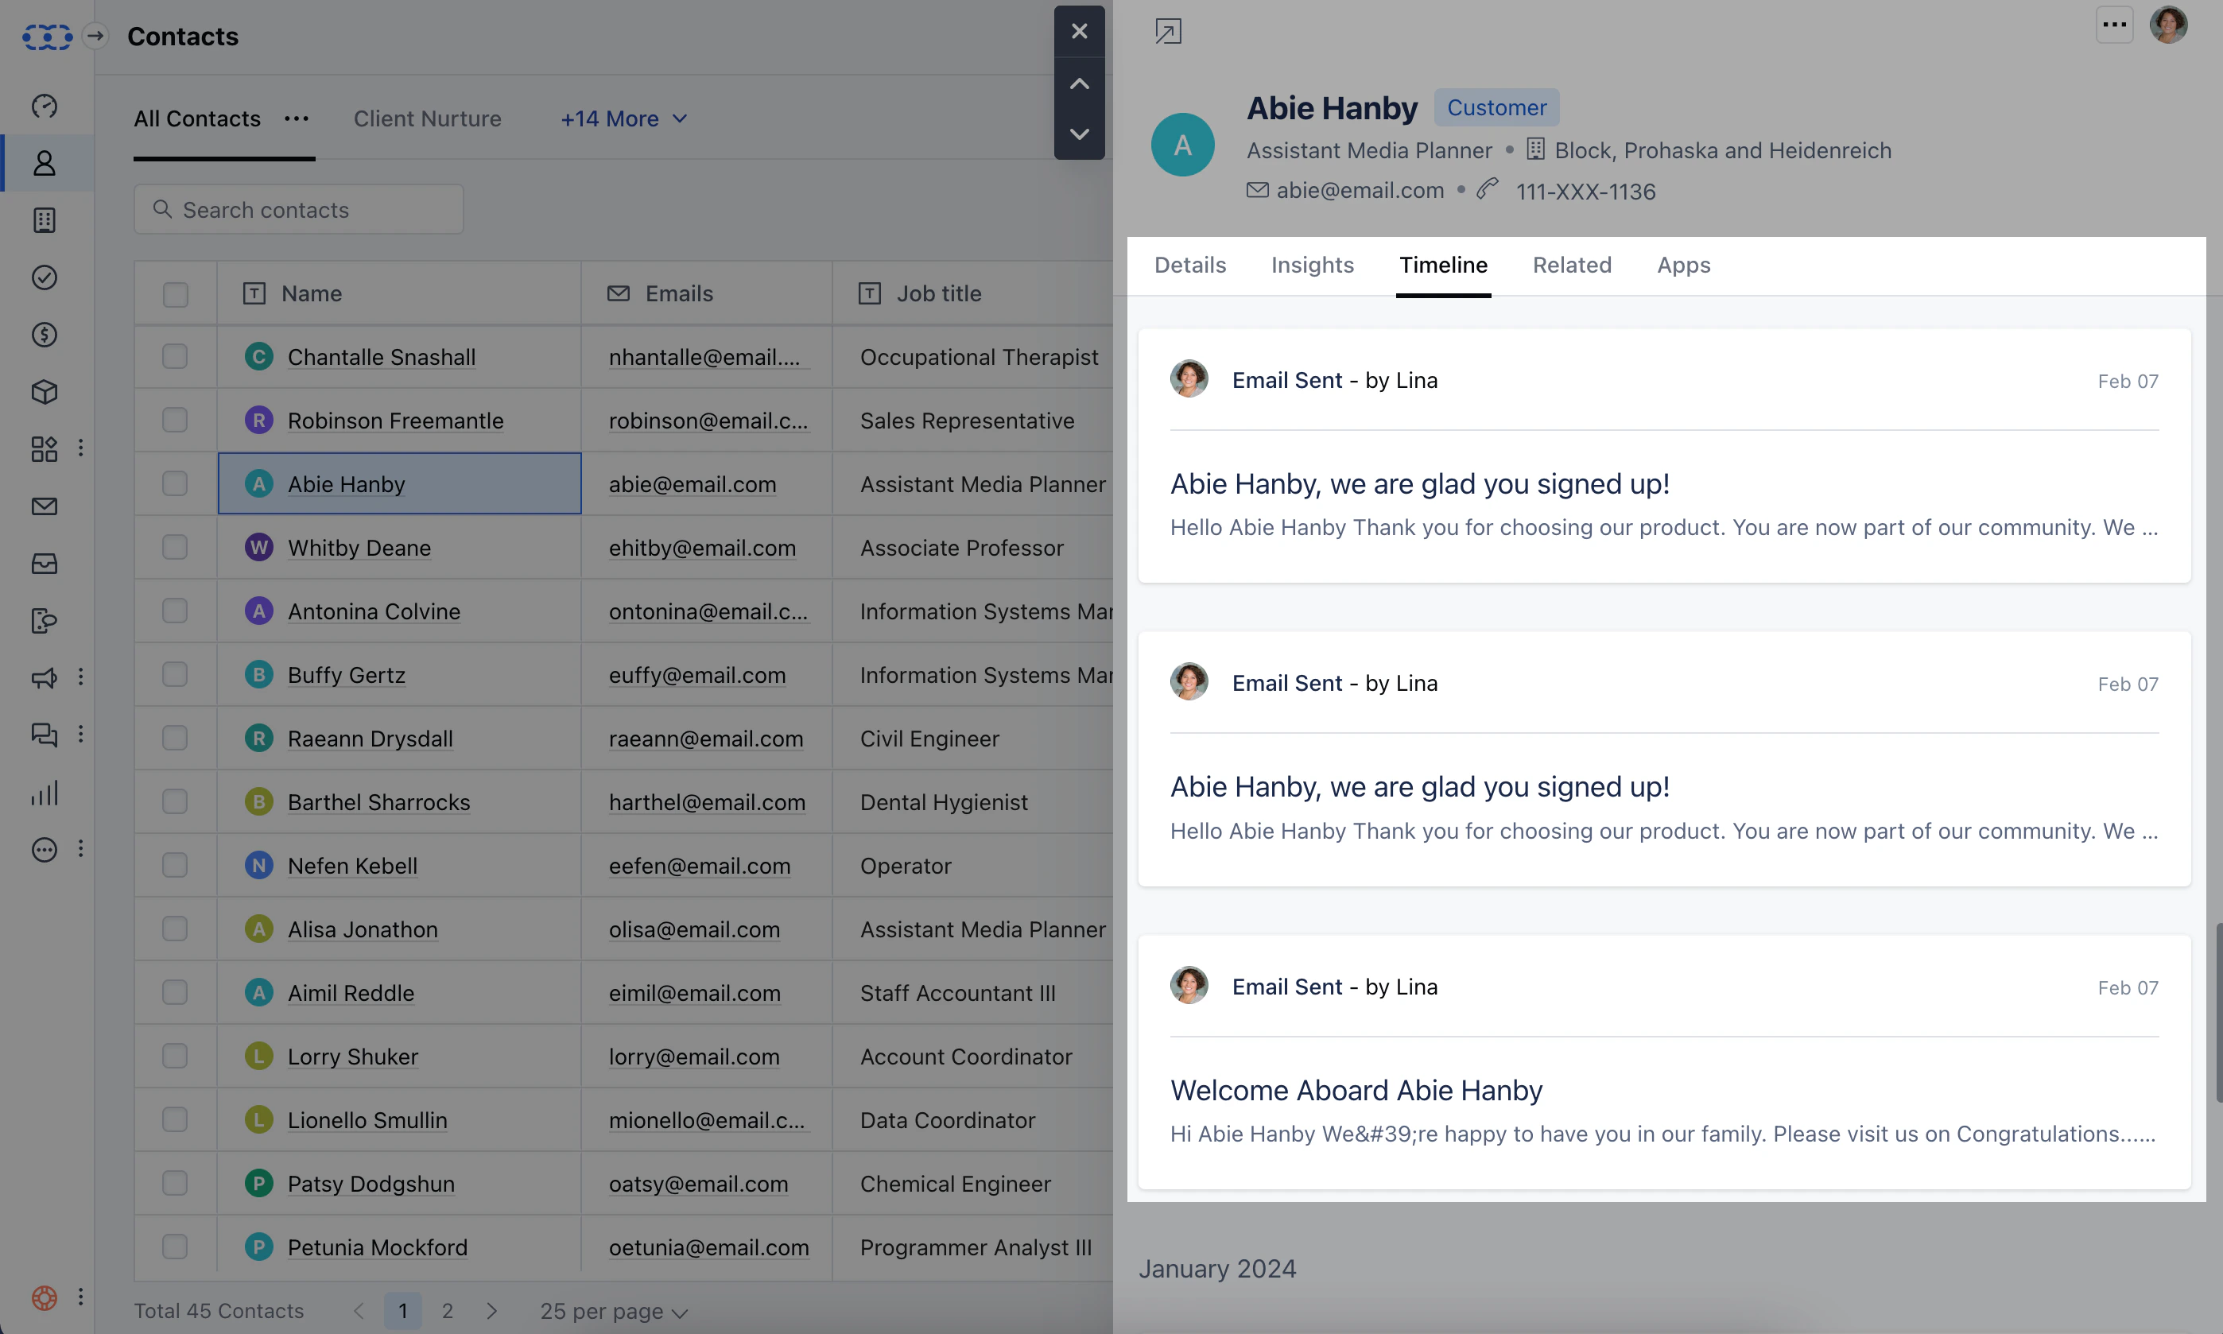The image size is (2223, 1334).
Task: Open the 25 per page dropdown
Action: point(614,1312)
